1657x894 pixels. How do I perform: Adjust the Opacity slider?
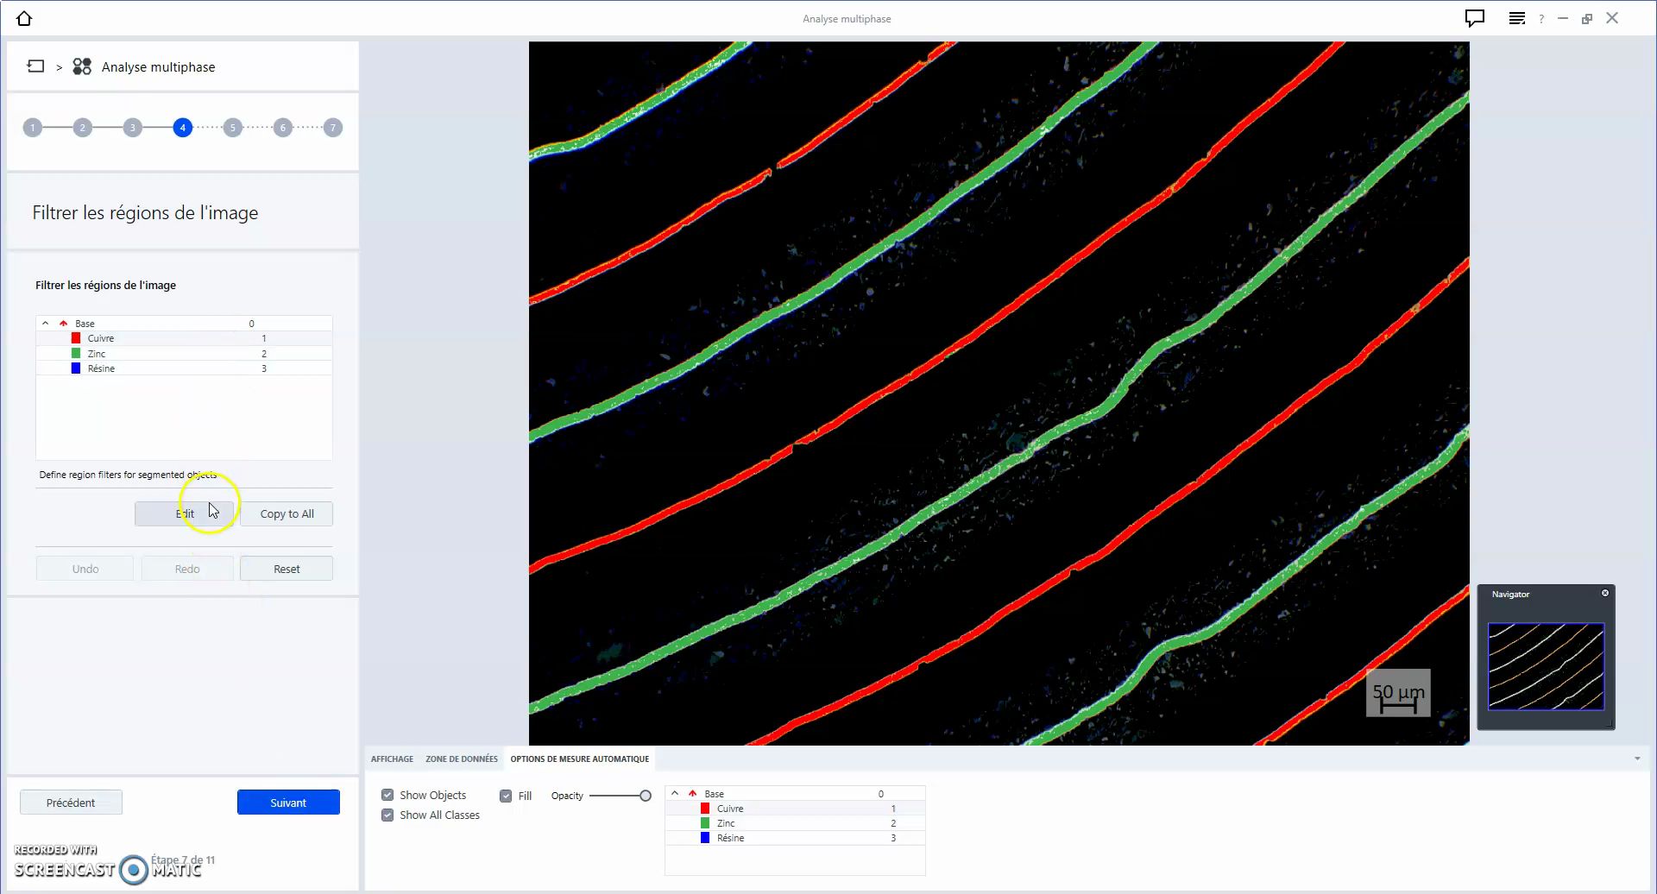click(x=646, y=795)
